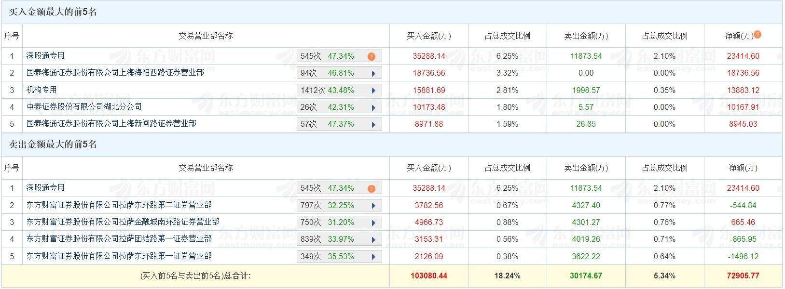Click 卖出金额(万) header in top table

coord(586,36)
